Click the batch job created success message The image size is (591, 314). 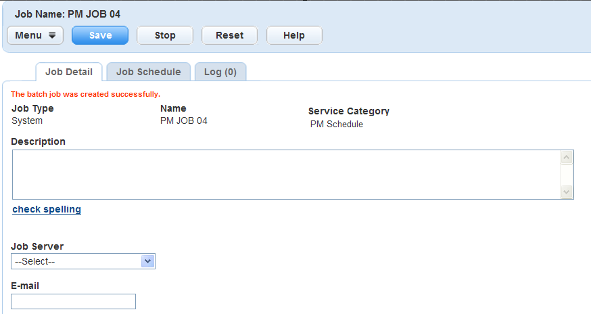(85, 94)
